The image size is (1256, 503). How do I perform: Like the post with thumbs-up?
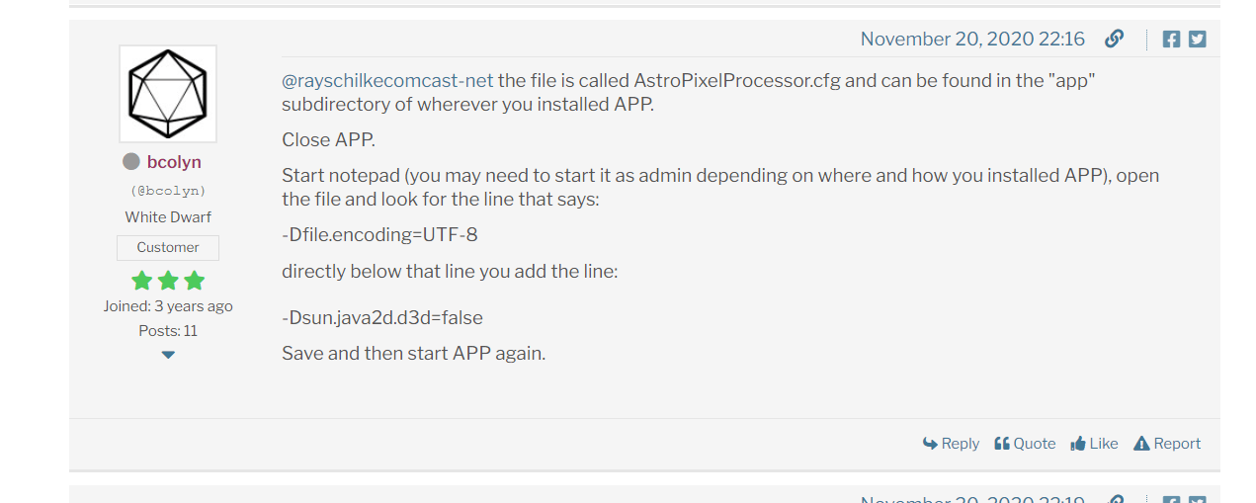pos(1094,444)
